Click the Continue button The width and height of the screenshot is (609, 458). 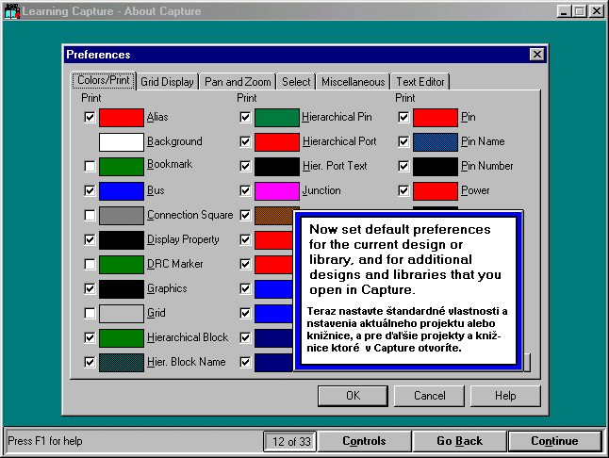tap(554, 441)
